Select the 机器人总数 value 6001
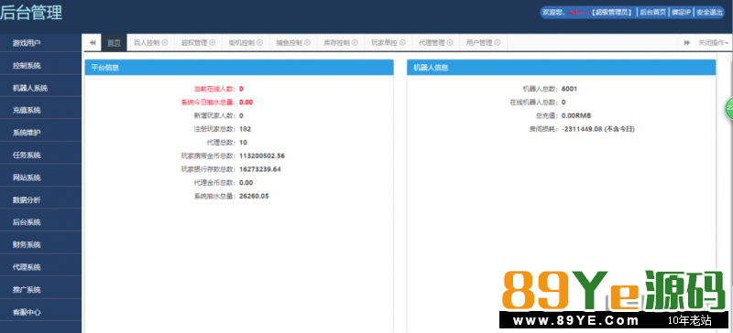 coord(570,89)
